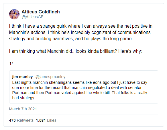Click the "Here's why:" text
167x130 pixels.
tap(130, 51)
